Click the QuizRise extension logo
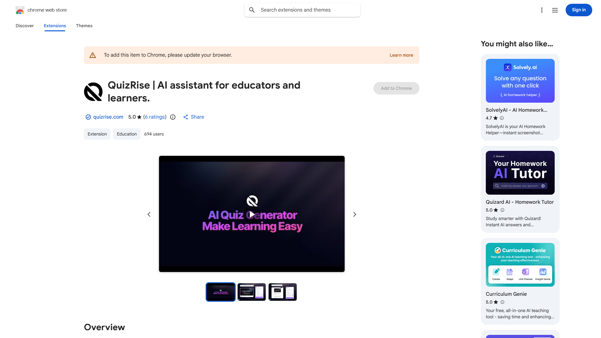Viewport: 601px width, 338px height. coord(93,92)
